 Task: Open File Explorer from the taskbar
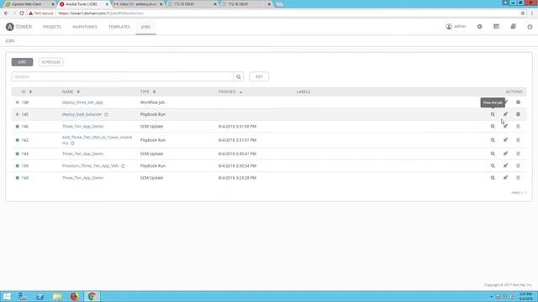[x=57, y=296]
